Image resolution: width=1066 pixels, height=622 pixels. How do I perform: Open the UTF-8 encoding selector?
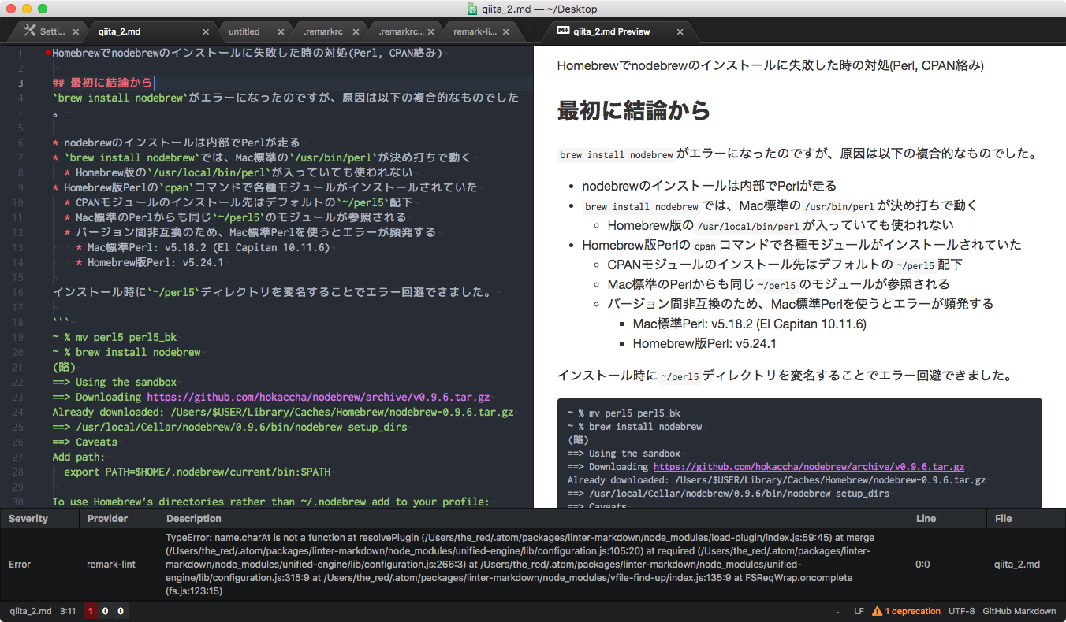(962, 611)
